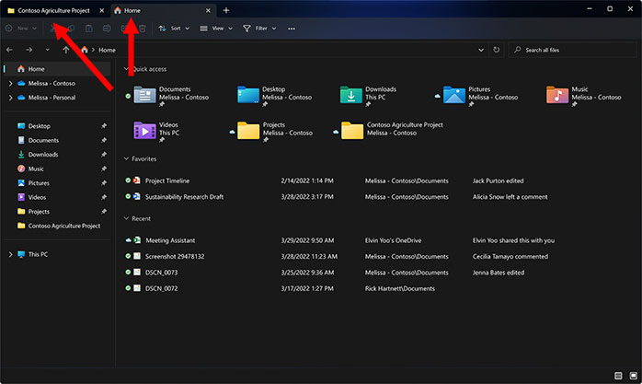
Task: Open the Downloads folder icon in Quick access
Action: pos(351,95)
